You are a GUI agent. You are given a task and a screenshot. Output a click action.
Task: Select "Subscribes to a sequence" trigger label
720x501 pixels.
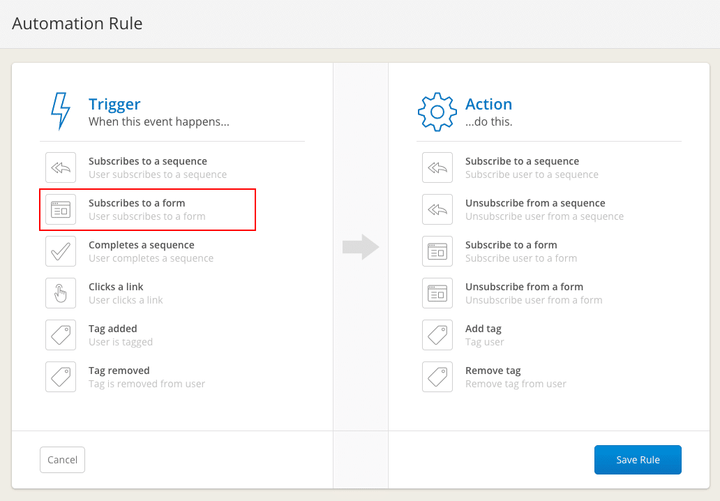pyautogui.click(x=148, y=161)
